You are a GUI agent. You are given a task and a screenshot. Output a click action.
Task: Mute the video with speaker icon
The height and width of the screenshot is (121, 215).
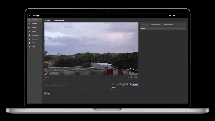click(x=131, y=77)
